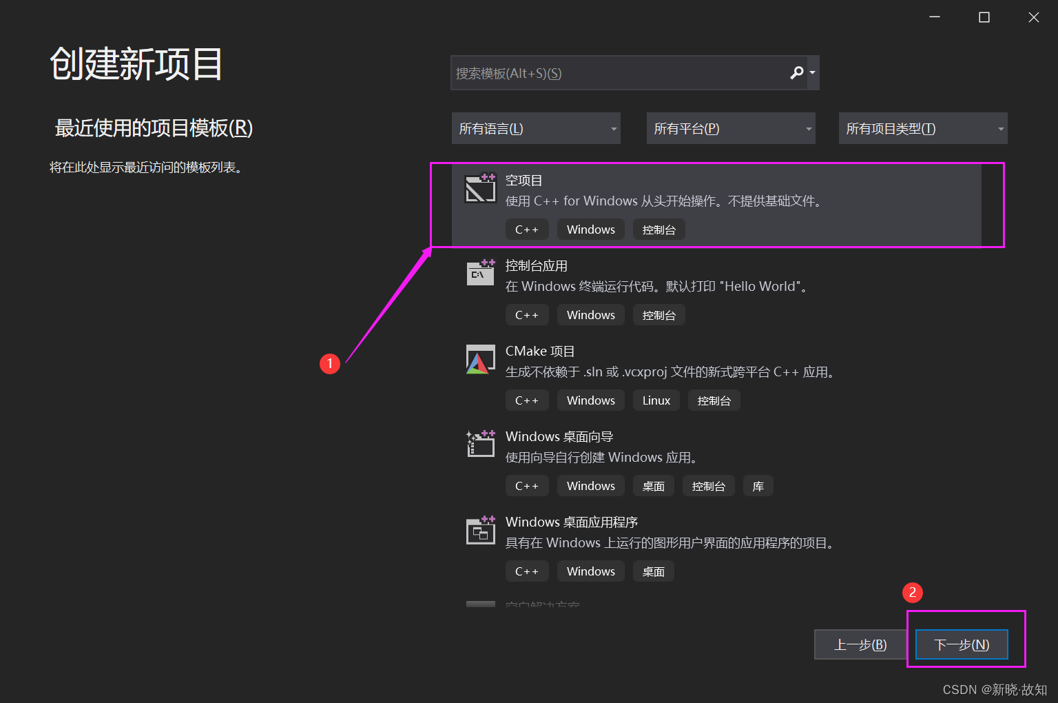Click the 控制台 tag under CMake 项目
Screen dimensions: 1058x703
point(714,400)
